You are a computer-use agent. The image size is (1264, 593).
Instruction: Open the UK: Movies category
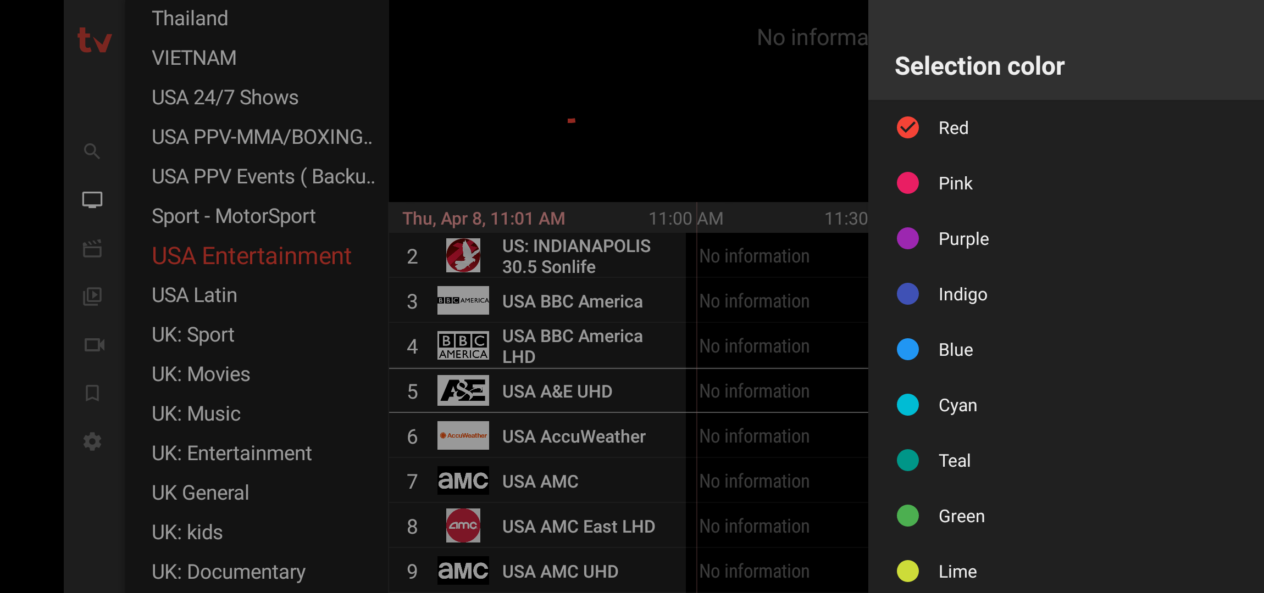257,374
